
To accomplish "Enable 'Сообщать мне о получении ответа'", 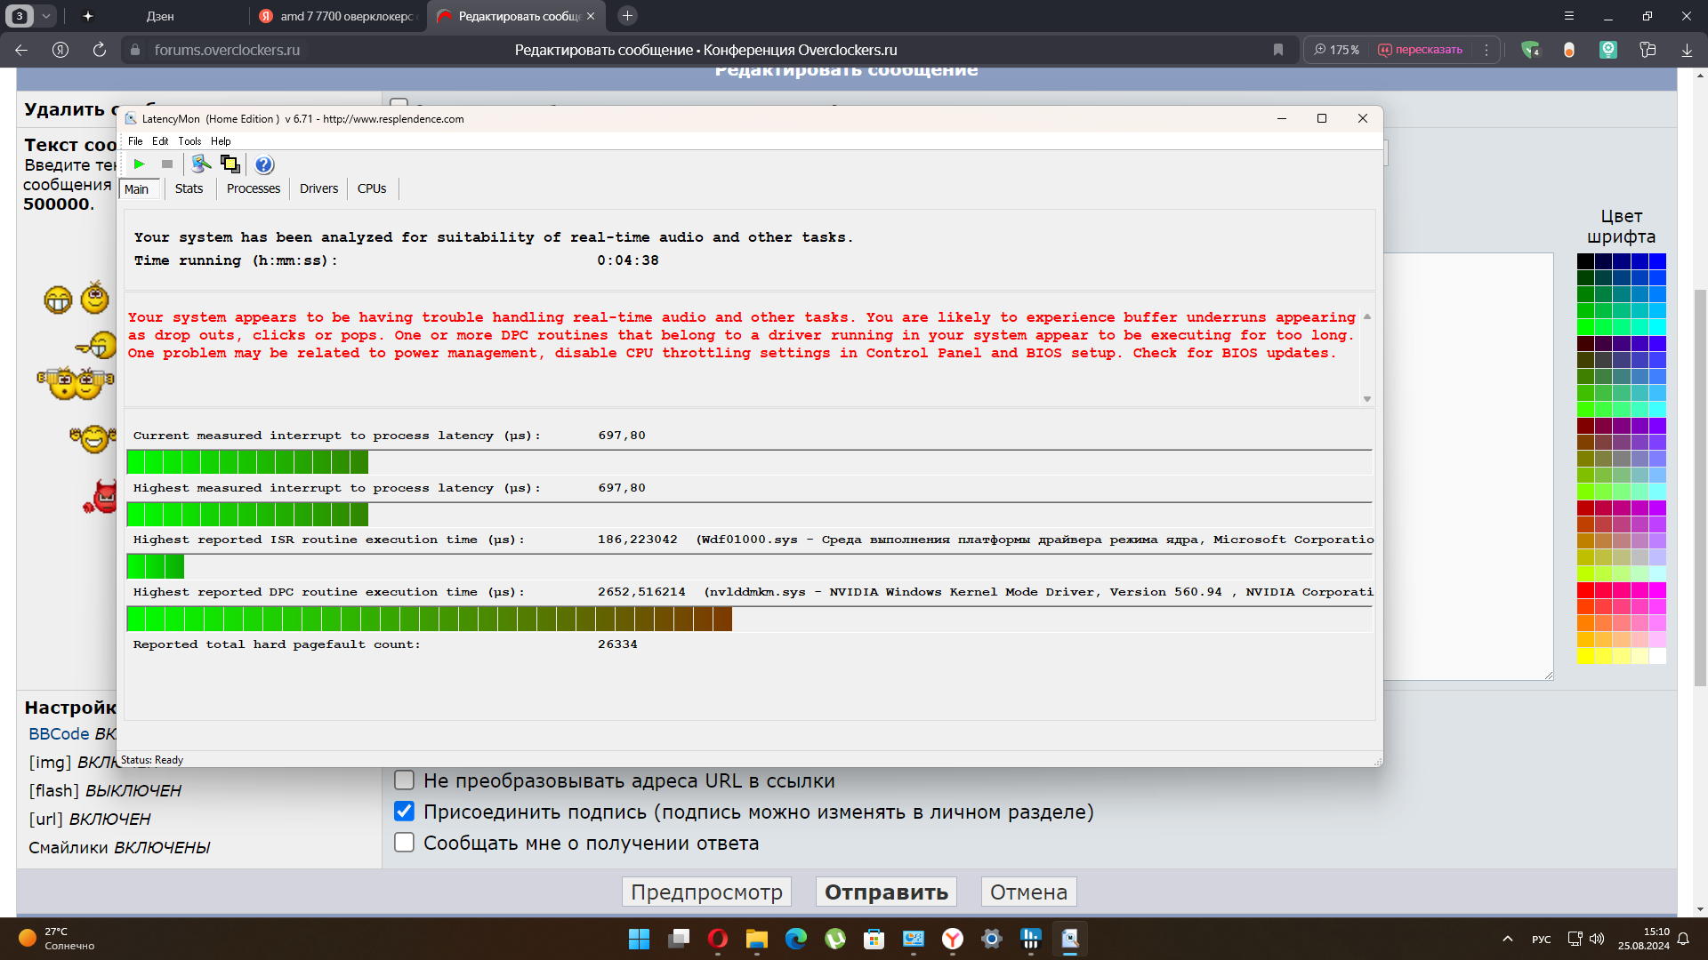I will coord(404,843).
